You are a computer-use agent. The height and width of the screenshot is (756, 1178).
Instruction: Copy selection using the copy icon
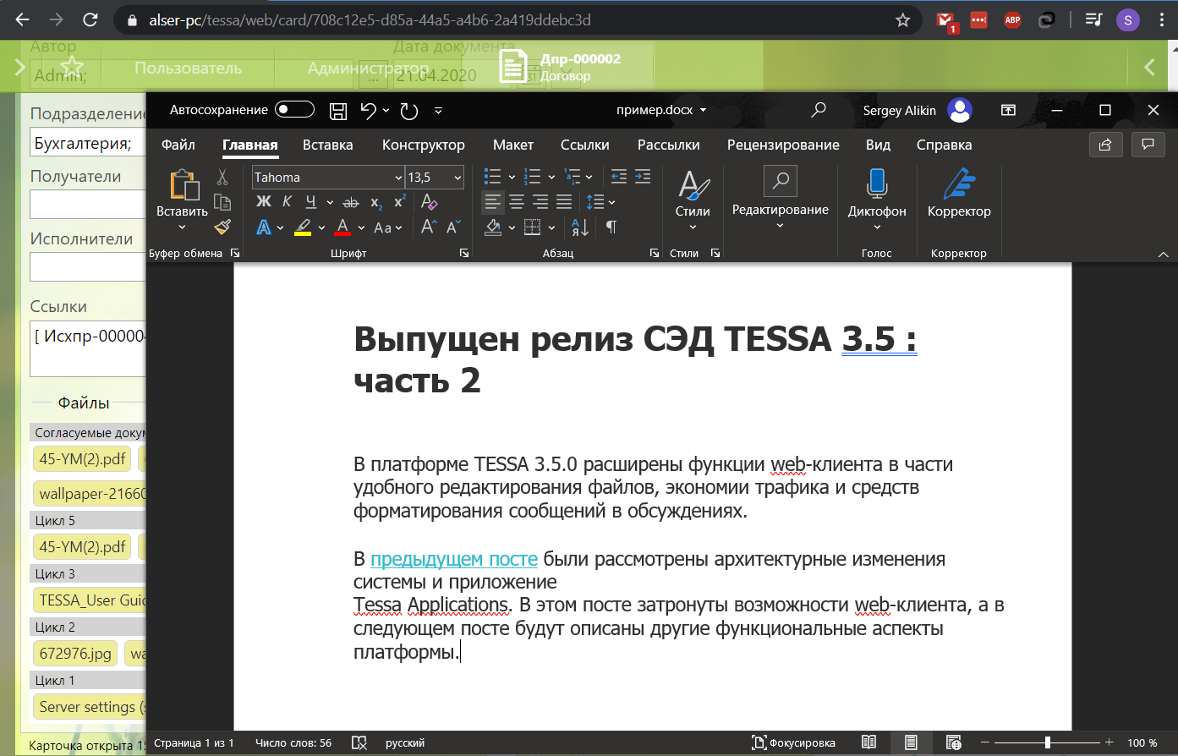pyautogui.click(x=222, y=202)
